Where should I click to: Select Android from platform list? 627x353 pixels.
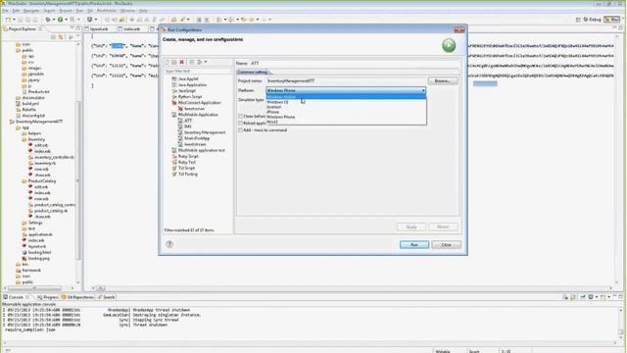[x=346, y=107]
